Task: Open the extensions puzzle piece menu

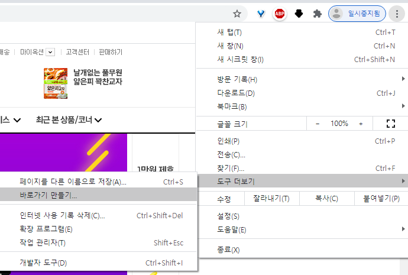Action: pyautogui.click(x=317, y=14)
